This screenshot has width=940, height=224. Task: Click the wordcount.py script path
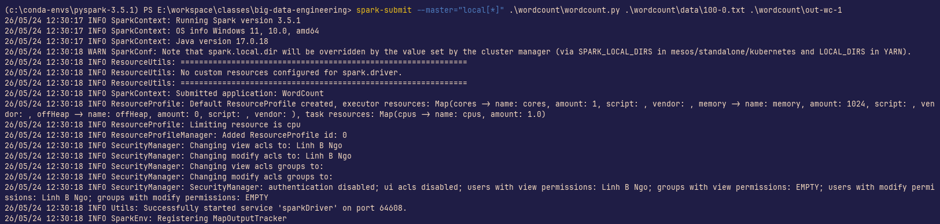point(565,10)
